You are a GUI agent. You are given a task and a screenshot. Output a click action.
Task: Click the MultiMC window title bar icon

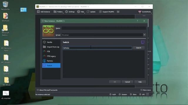[x=38, y=6]
